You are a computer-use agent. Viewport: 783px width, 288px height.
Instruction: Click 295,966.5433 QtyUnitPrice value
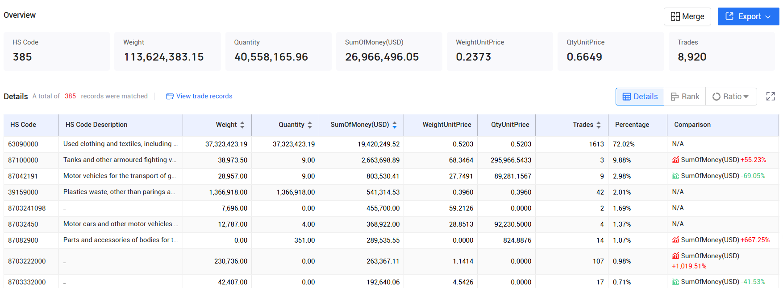point(511,160)
